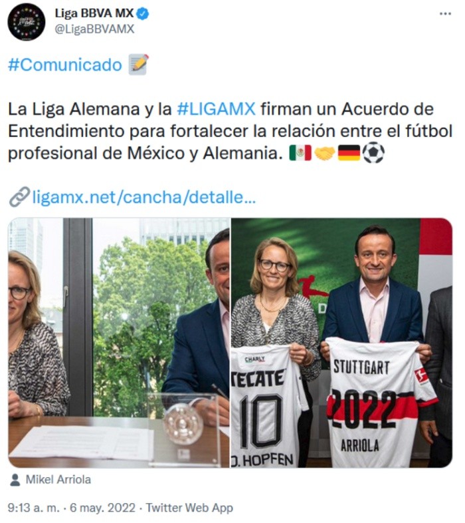Image resolution: width=465 pixels, height=523 pixels.
Task: Open the #Comunicado hashtag
Action: 65,65
